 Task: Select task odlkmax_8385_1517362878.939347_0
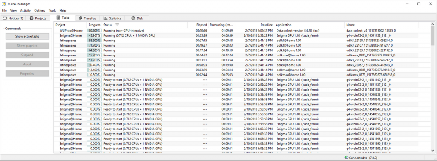click(x=370, y=70)
